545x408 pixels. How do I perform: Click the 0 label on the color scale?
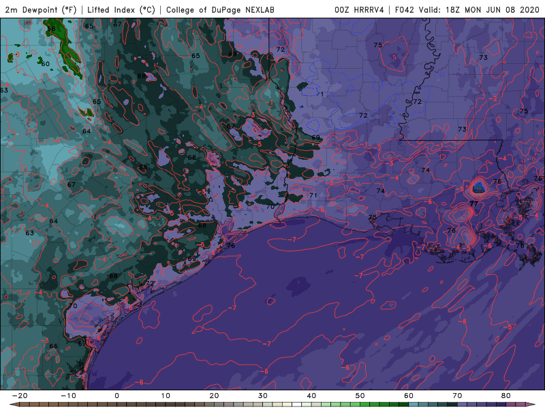116,396
